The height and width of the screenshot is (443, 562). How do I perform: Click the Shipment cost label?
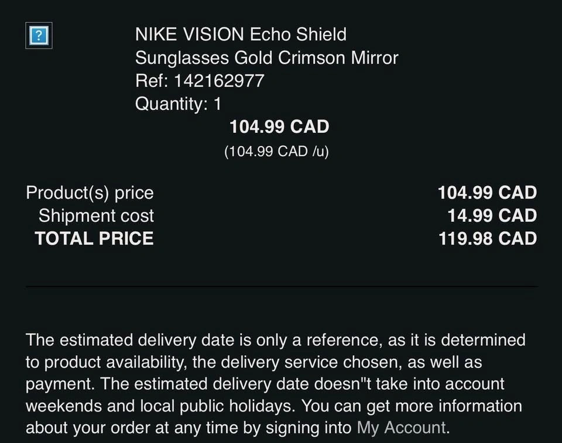96,216
